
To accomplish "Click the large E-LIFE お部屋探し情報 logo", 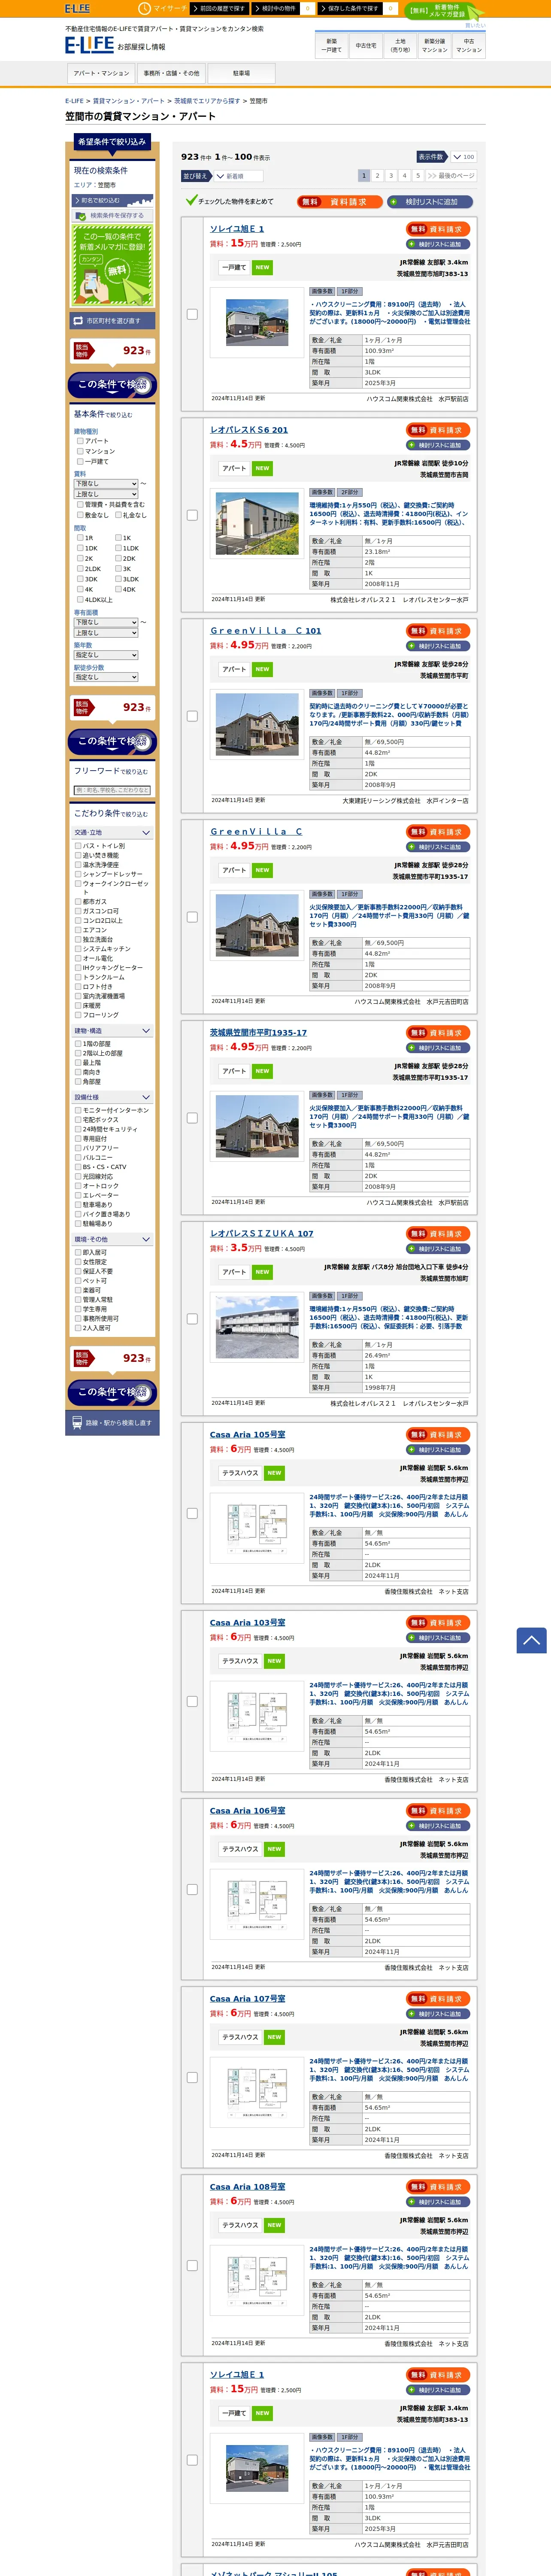I will click(115, 45).
